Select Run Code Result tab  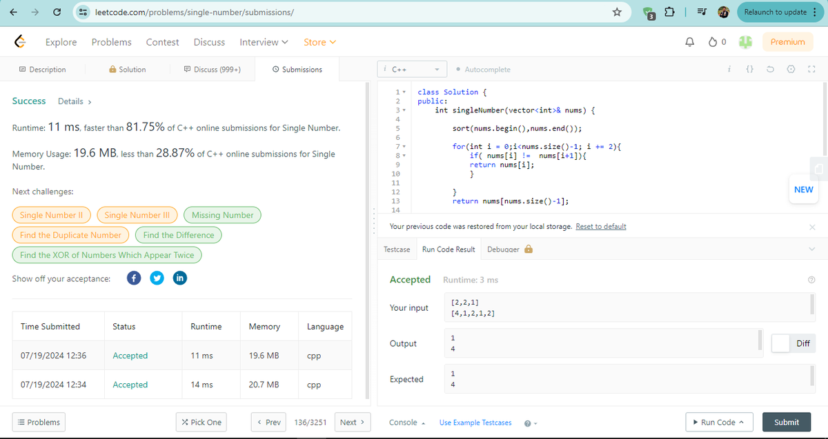(448, 249)
